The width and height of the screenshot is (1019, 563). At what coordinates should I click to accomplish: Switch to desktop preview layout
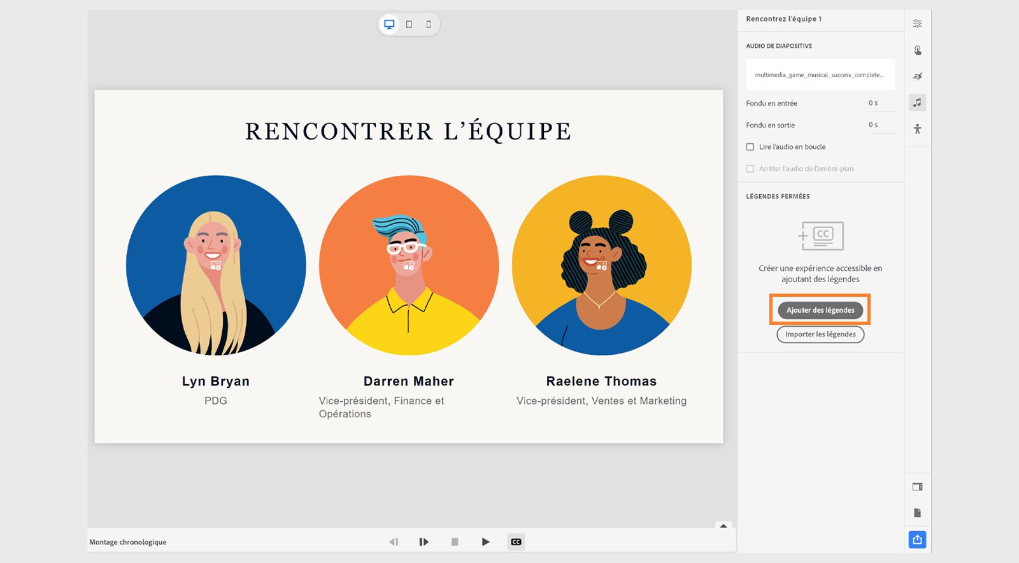coord(389,24)
